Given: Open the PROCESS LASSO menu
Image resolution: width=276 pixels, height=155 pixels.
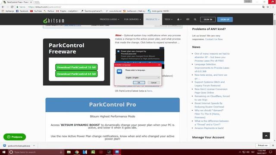Looking at the screenshot, I should pyautogui.click(x=109, y=19).
